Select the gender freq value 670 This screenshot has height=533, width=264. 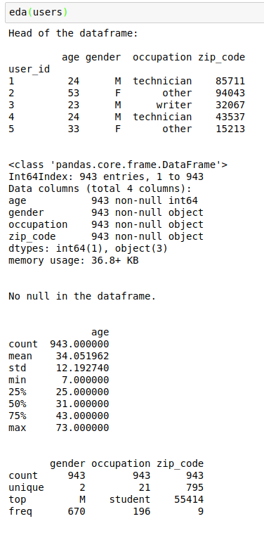tap(77, 512)
